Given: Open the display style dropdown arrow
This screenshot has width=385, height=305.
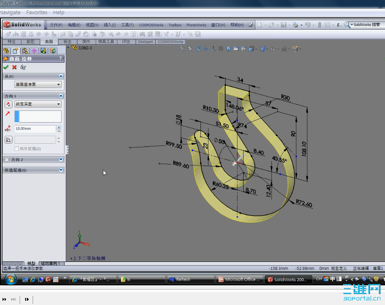Looking at the screenshot, I should (x=267, y=49).
